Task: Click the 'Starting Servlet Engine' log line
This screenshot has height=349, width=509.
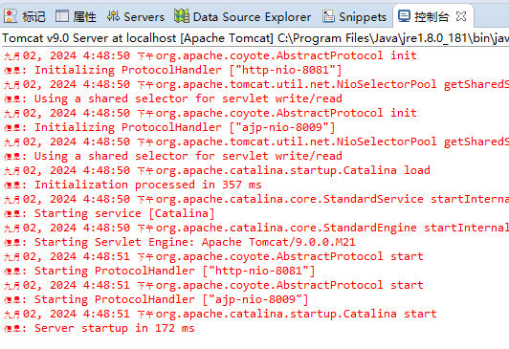Action: [195, 242]
